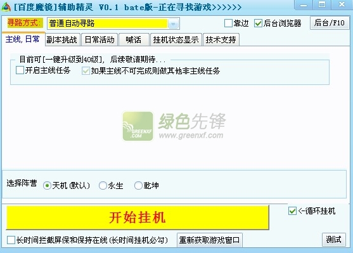Click the 测试 button

point(334,240)
